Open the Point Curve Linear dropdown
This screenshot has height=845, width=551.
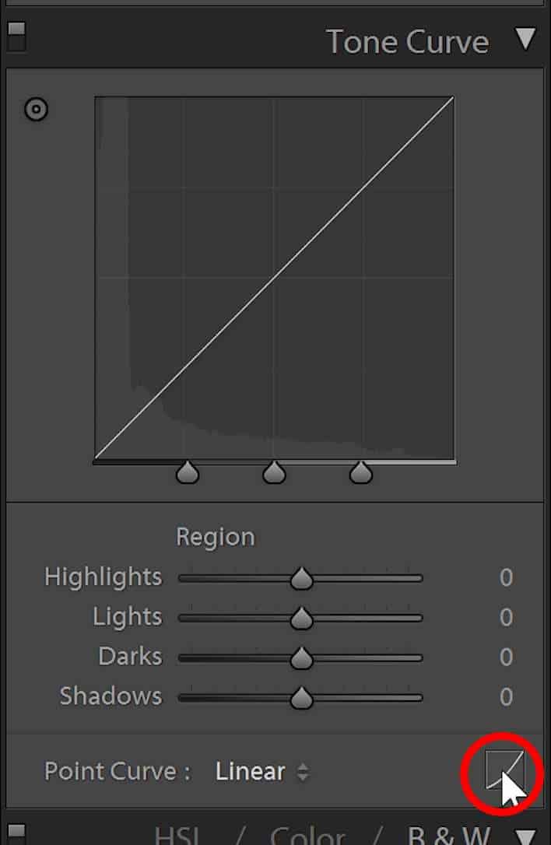tap(262, 772)
